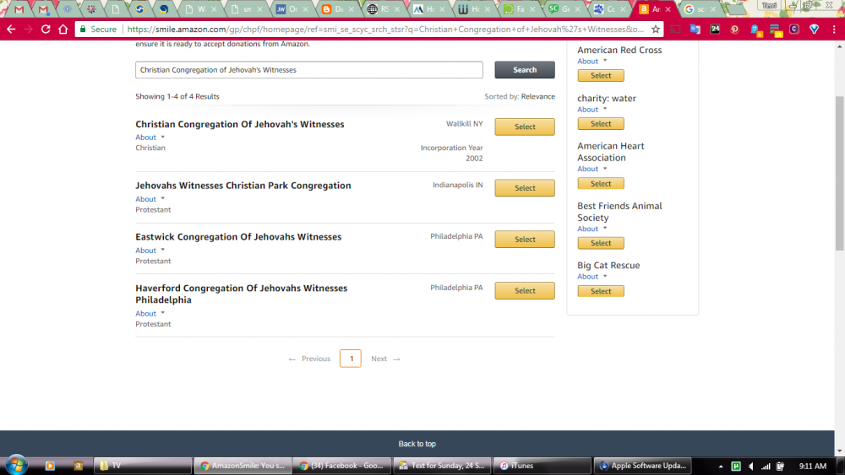Expand About under charity: water

tap(591, 109)
